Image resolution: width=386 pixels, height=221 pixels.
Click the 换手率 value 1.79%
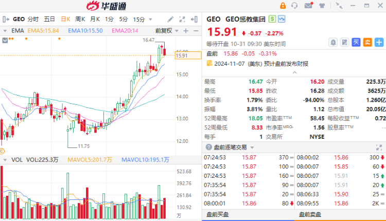click(x=255, y=100)
